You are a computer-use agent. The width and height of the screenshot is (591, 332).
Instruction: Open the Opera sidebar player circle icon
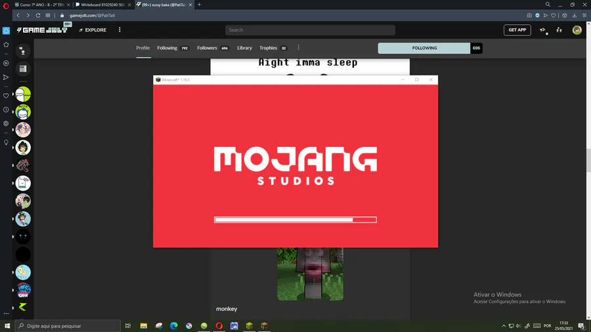click(6, 63)
